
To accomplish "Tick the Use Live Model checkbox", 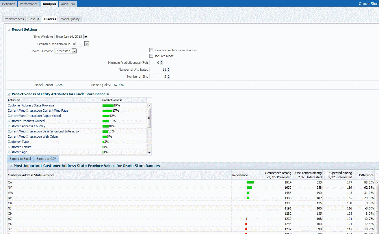I will (151, 56).
